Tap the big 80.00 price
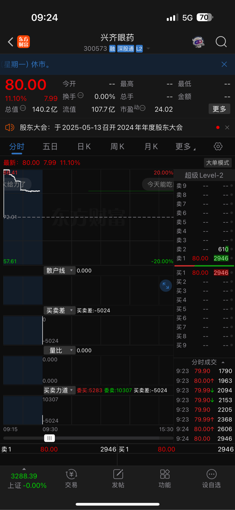 point(26,85)
